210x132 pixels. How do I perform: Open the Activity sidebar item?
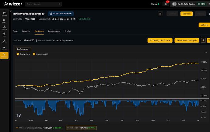4,41
